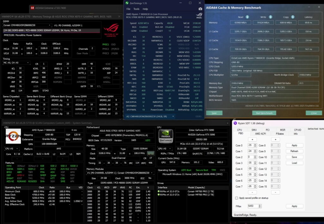This screenshot has height=224, width=324.
Task: Switch to the SMU tab in Ryzen SDT
Action: point(254,130)
